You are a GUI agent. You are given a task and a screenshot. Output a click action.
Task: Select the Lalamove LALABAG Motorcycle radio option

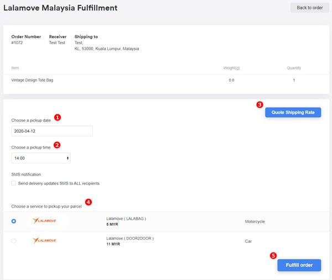coord(14,221)
